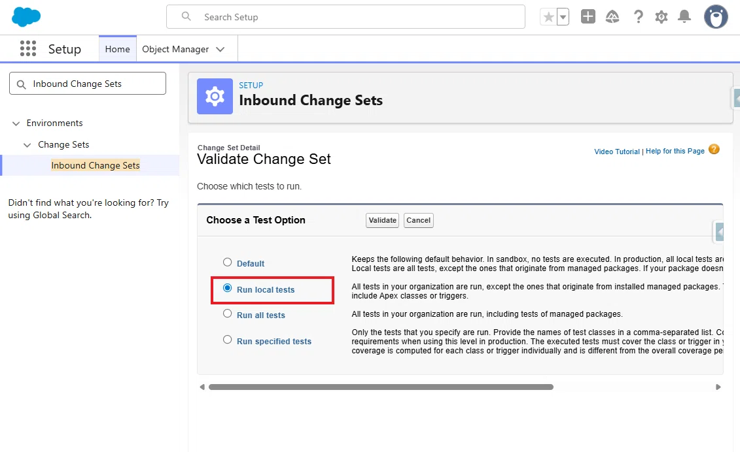The width and height of the screenshot is (740, 452).
Task: Switch to the Home tab
Action: [117, 49]
